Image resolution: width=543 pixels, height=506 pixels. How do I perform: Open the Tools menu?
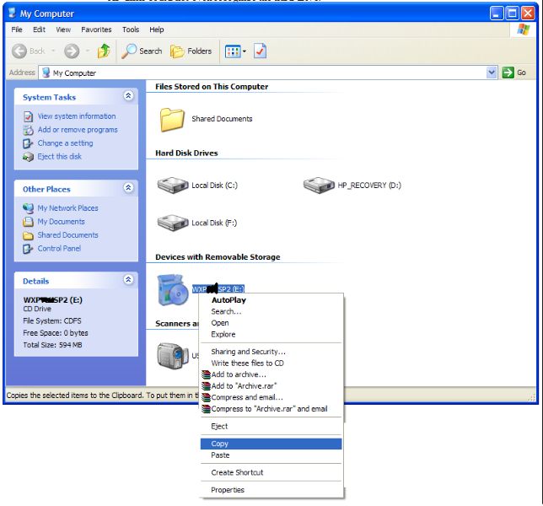[x=131, y=30]
